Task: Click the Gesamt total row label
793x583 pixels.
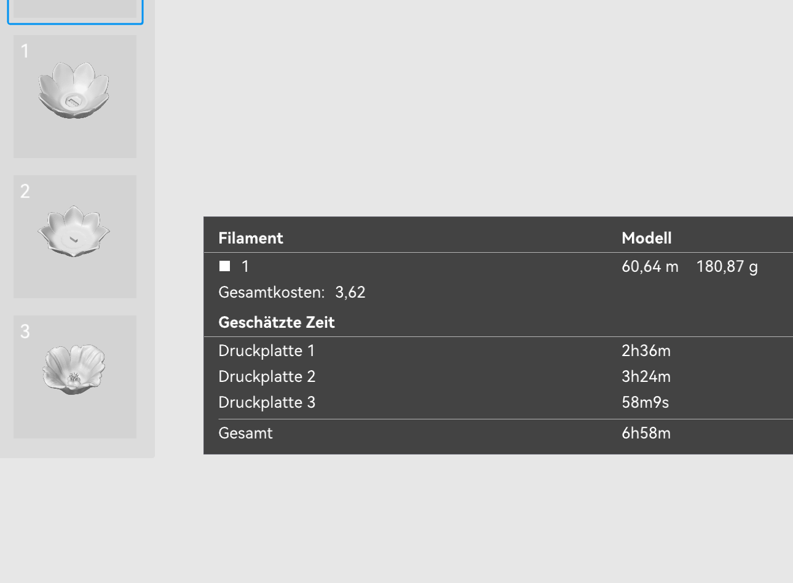Action: [x=245, y=433]
